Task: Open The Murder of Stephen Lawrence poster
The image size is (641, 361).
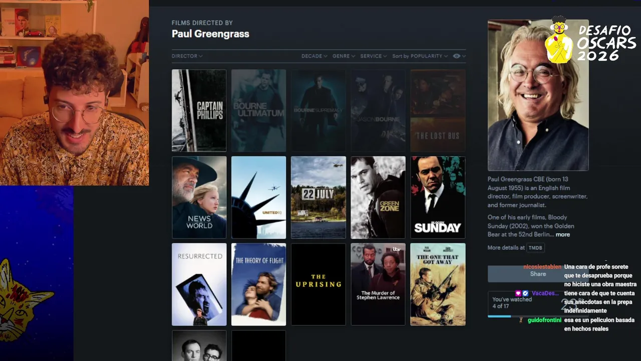Action: tap(378, 284)
